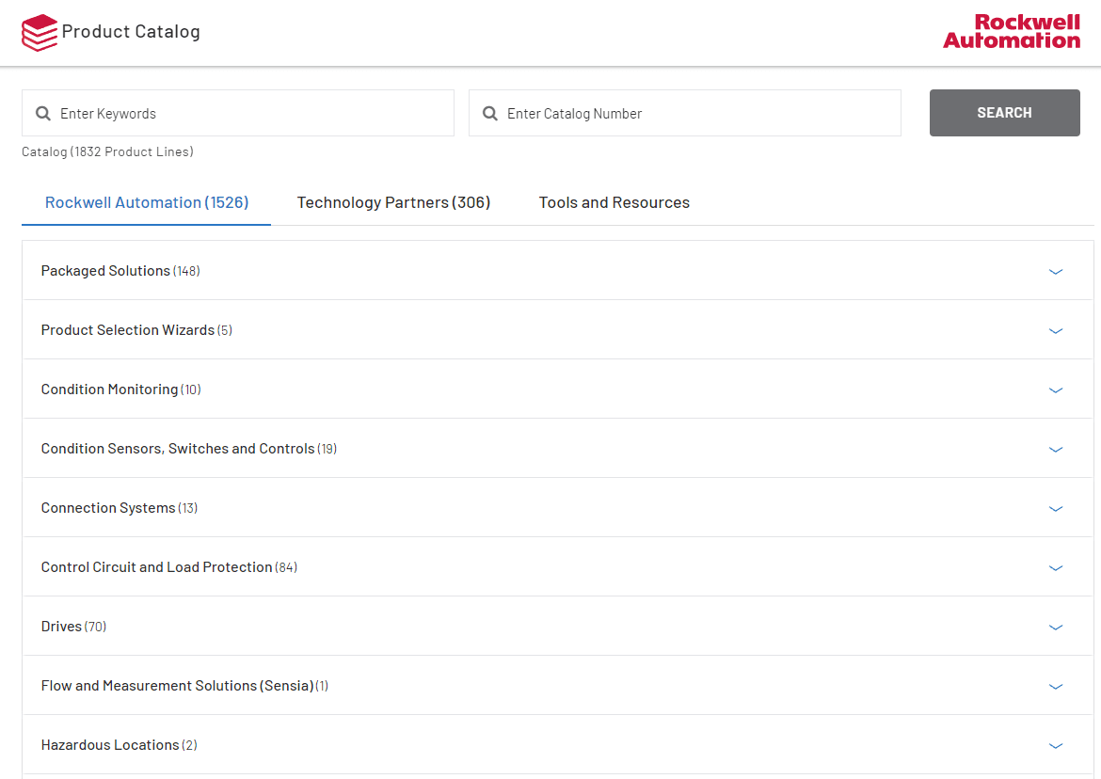Expand Condition Monitoring chevron
This screenshot has height=779, width=1101.
coord(1055,390)
